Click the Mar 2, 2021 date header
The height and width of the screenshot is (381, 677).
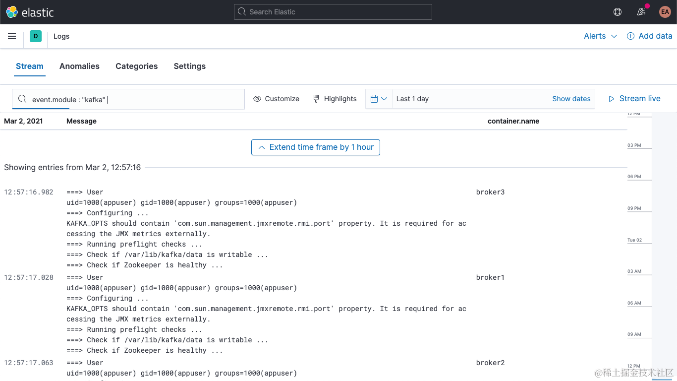(23, 121)
